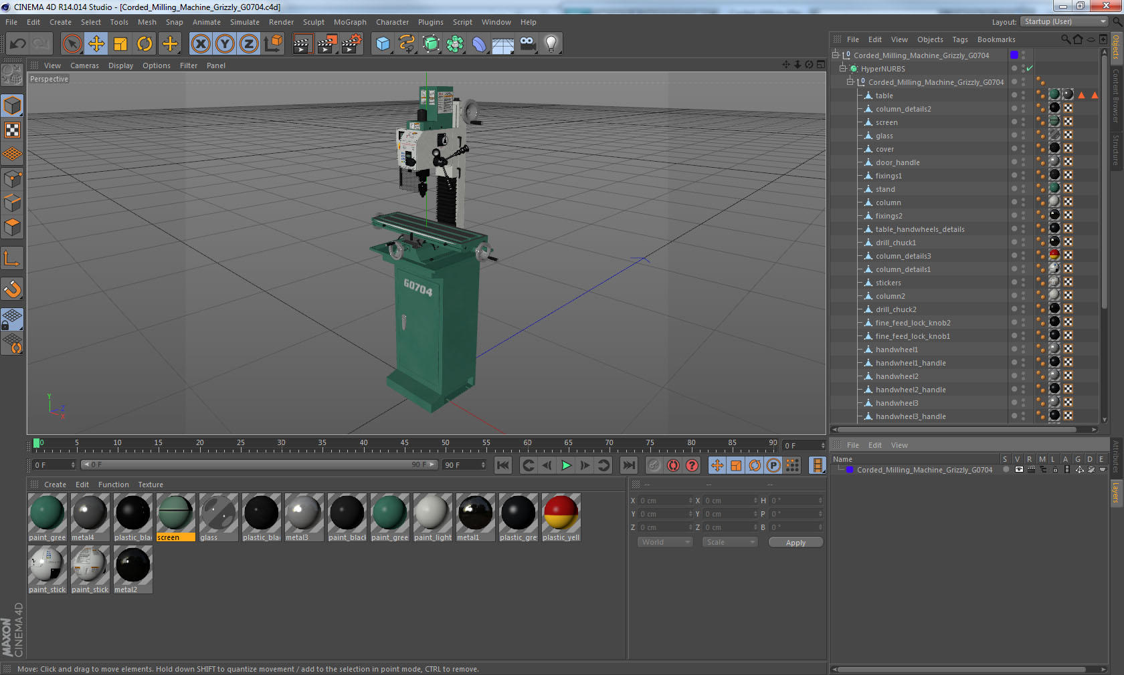
Task: Toggle Z axis lock
Action: coord(249,44)
